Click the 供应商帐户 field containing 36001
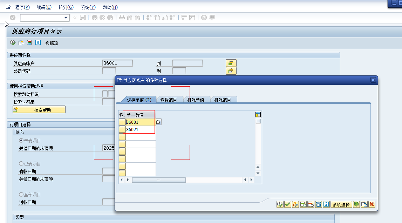Image resolution: width=402 pixels, height=223 pixels. click(x=117, y=63)
